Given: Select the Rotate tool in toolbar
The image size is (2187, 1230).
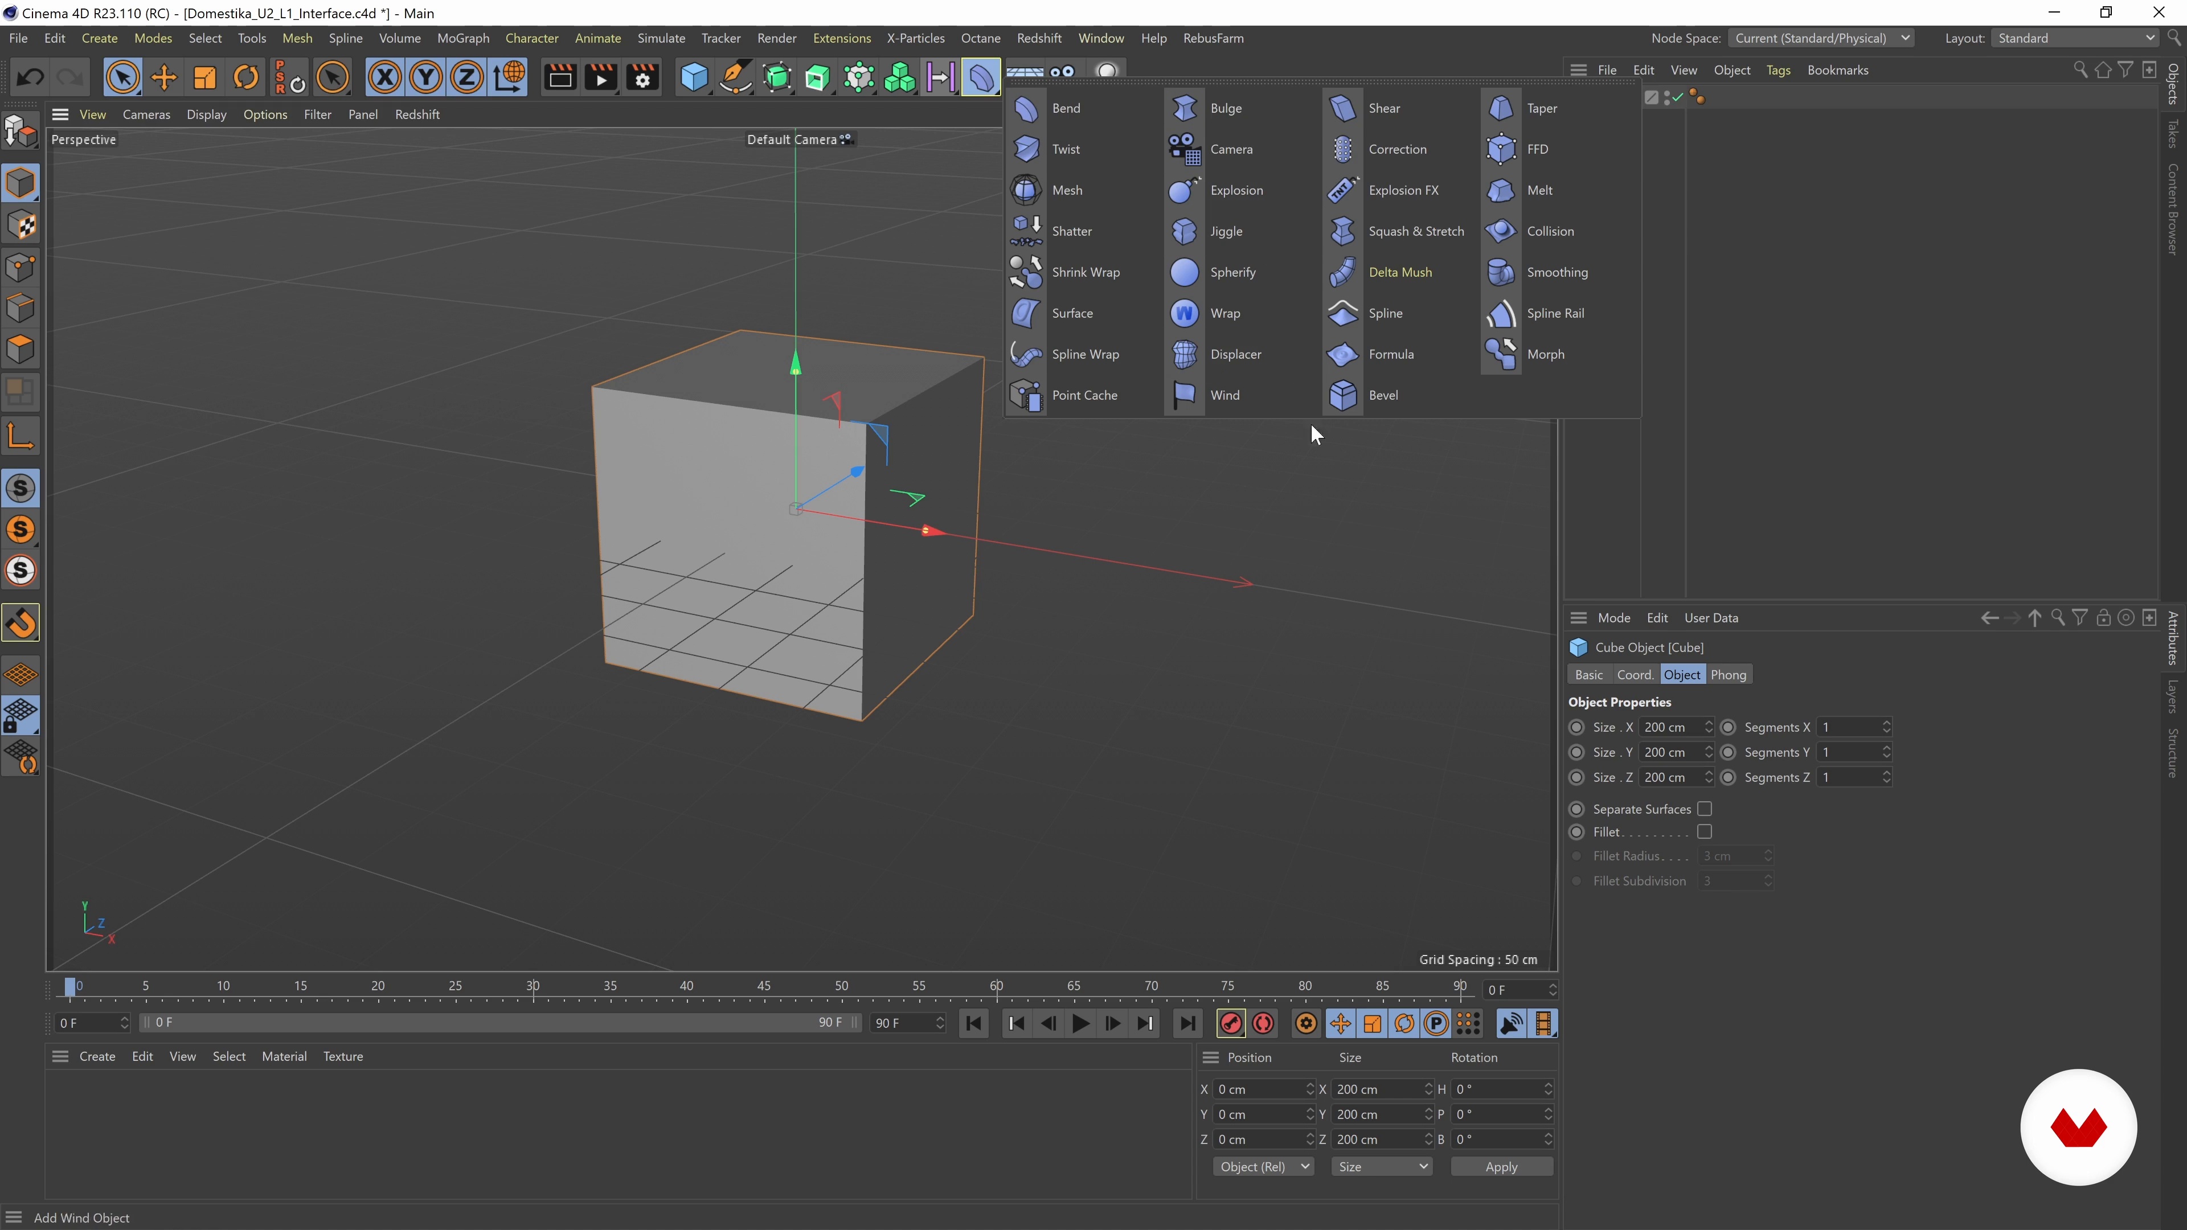Looking at the screenshot, I should (246, 78).
